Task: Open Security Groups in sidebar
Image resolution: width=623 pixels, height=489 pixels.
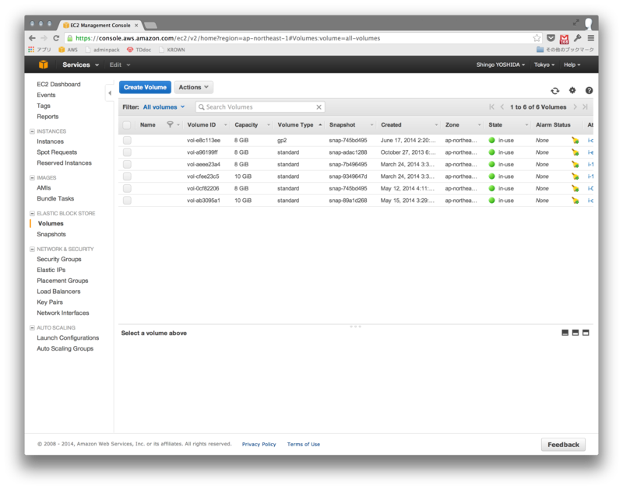Action: pos(59,259)
